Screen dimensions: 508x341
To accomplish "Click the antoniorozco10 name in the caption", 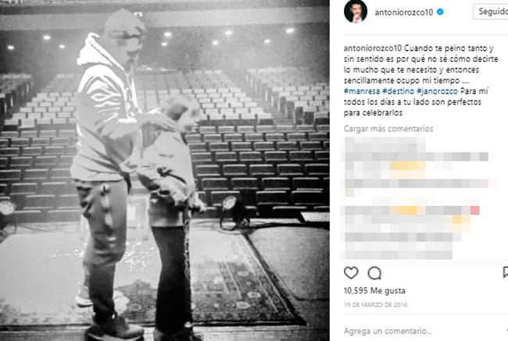I will point(373,48).
